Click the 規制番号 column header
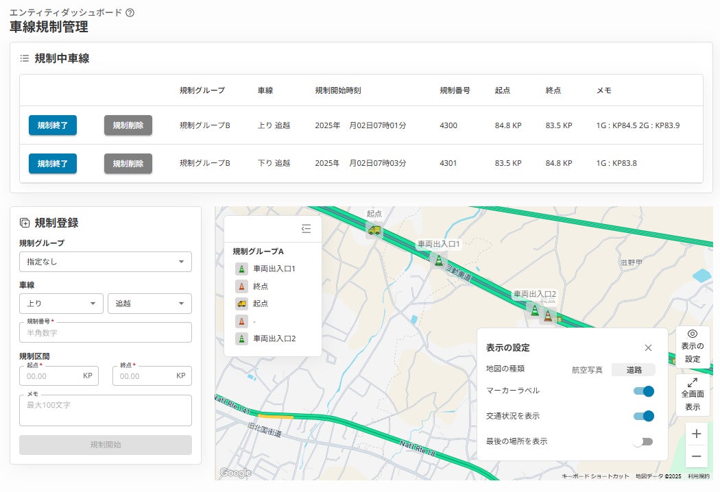This screenshot has height=492, width=720. (455, 90)
